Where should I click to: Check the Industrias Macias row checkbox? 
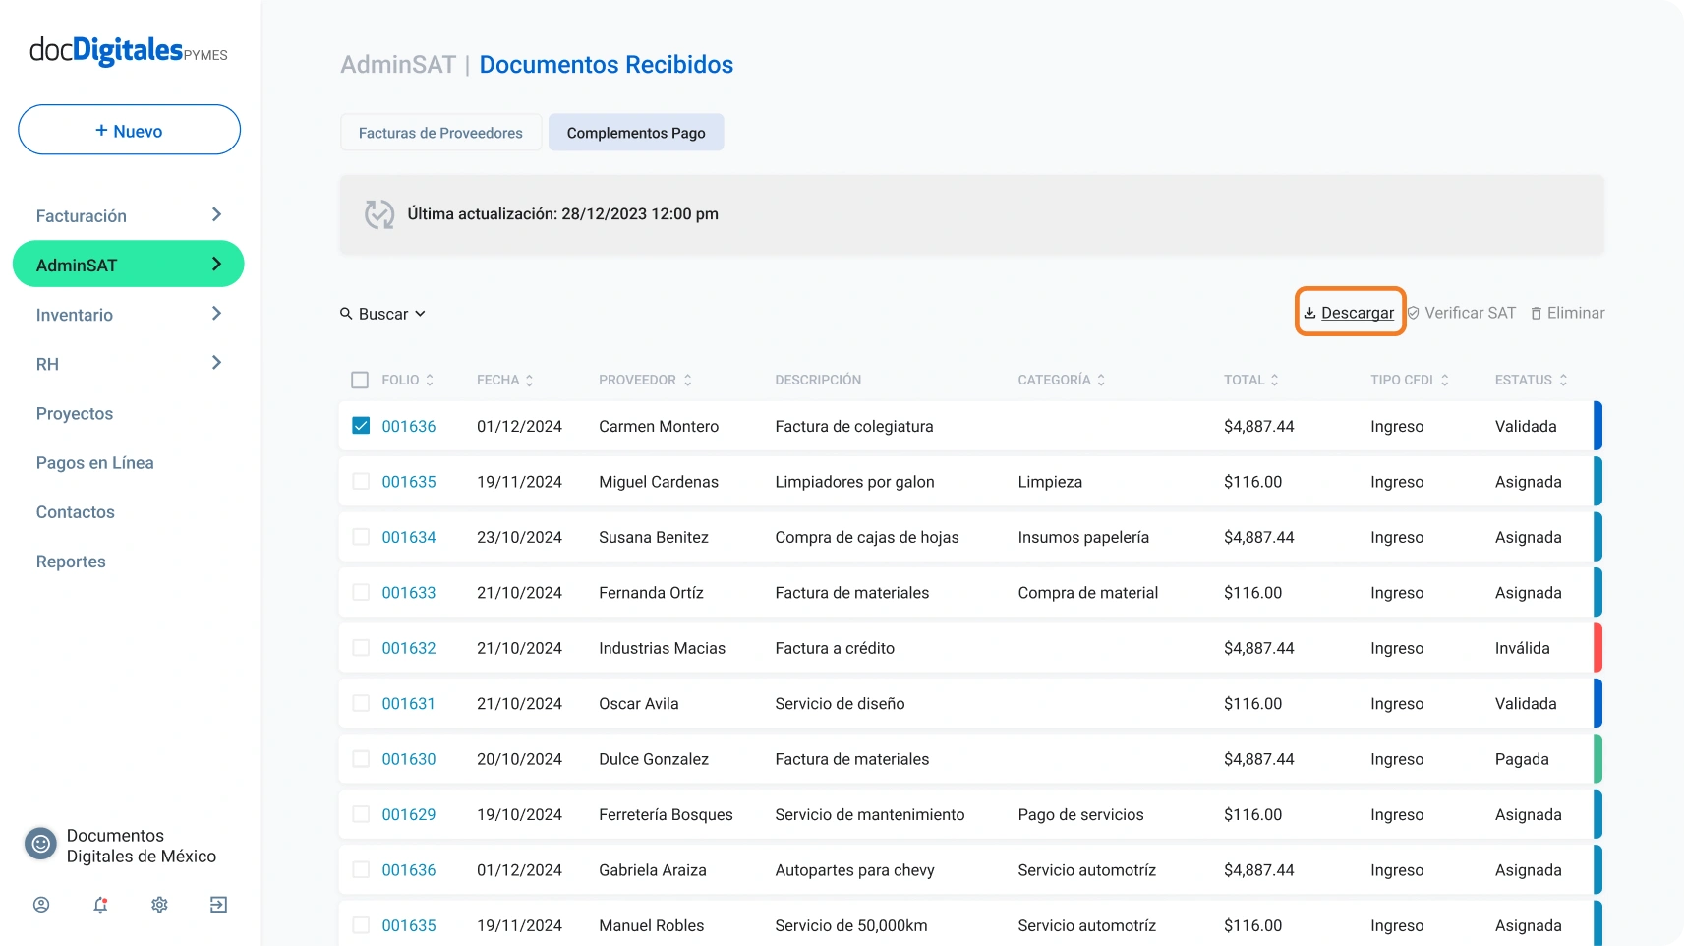tap(361, 648)
